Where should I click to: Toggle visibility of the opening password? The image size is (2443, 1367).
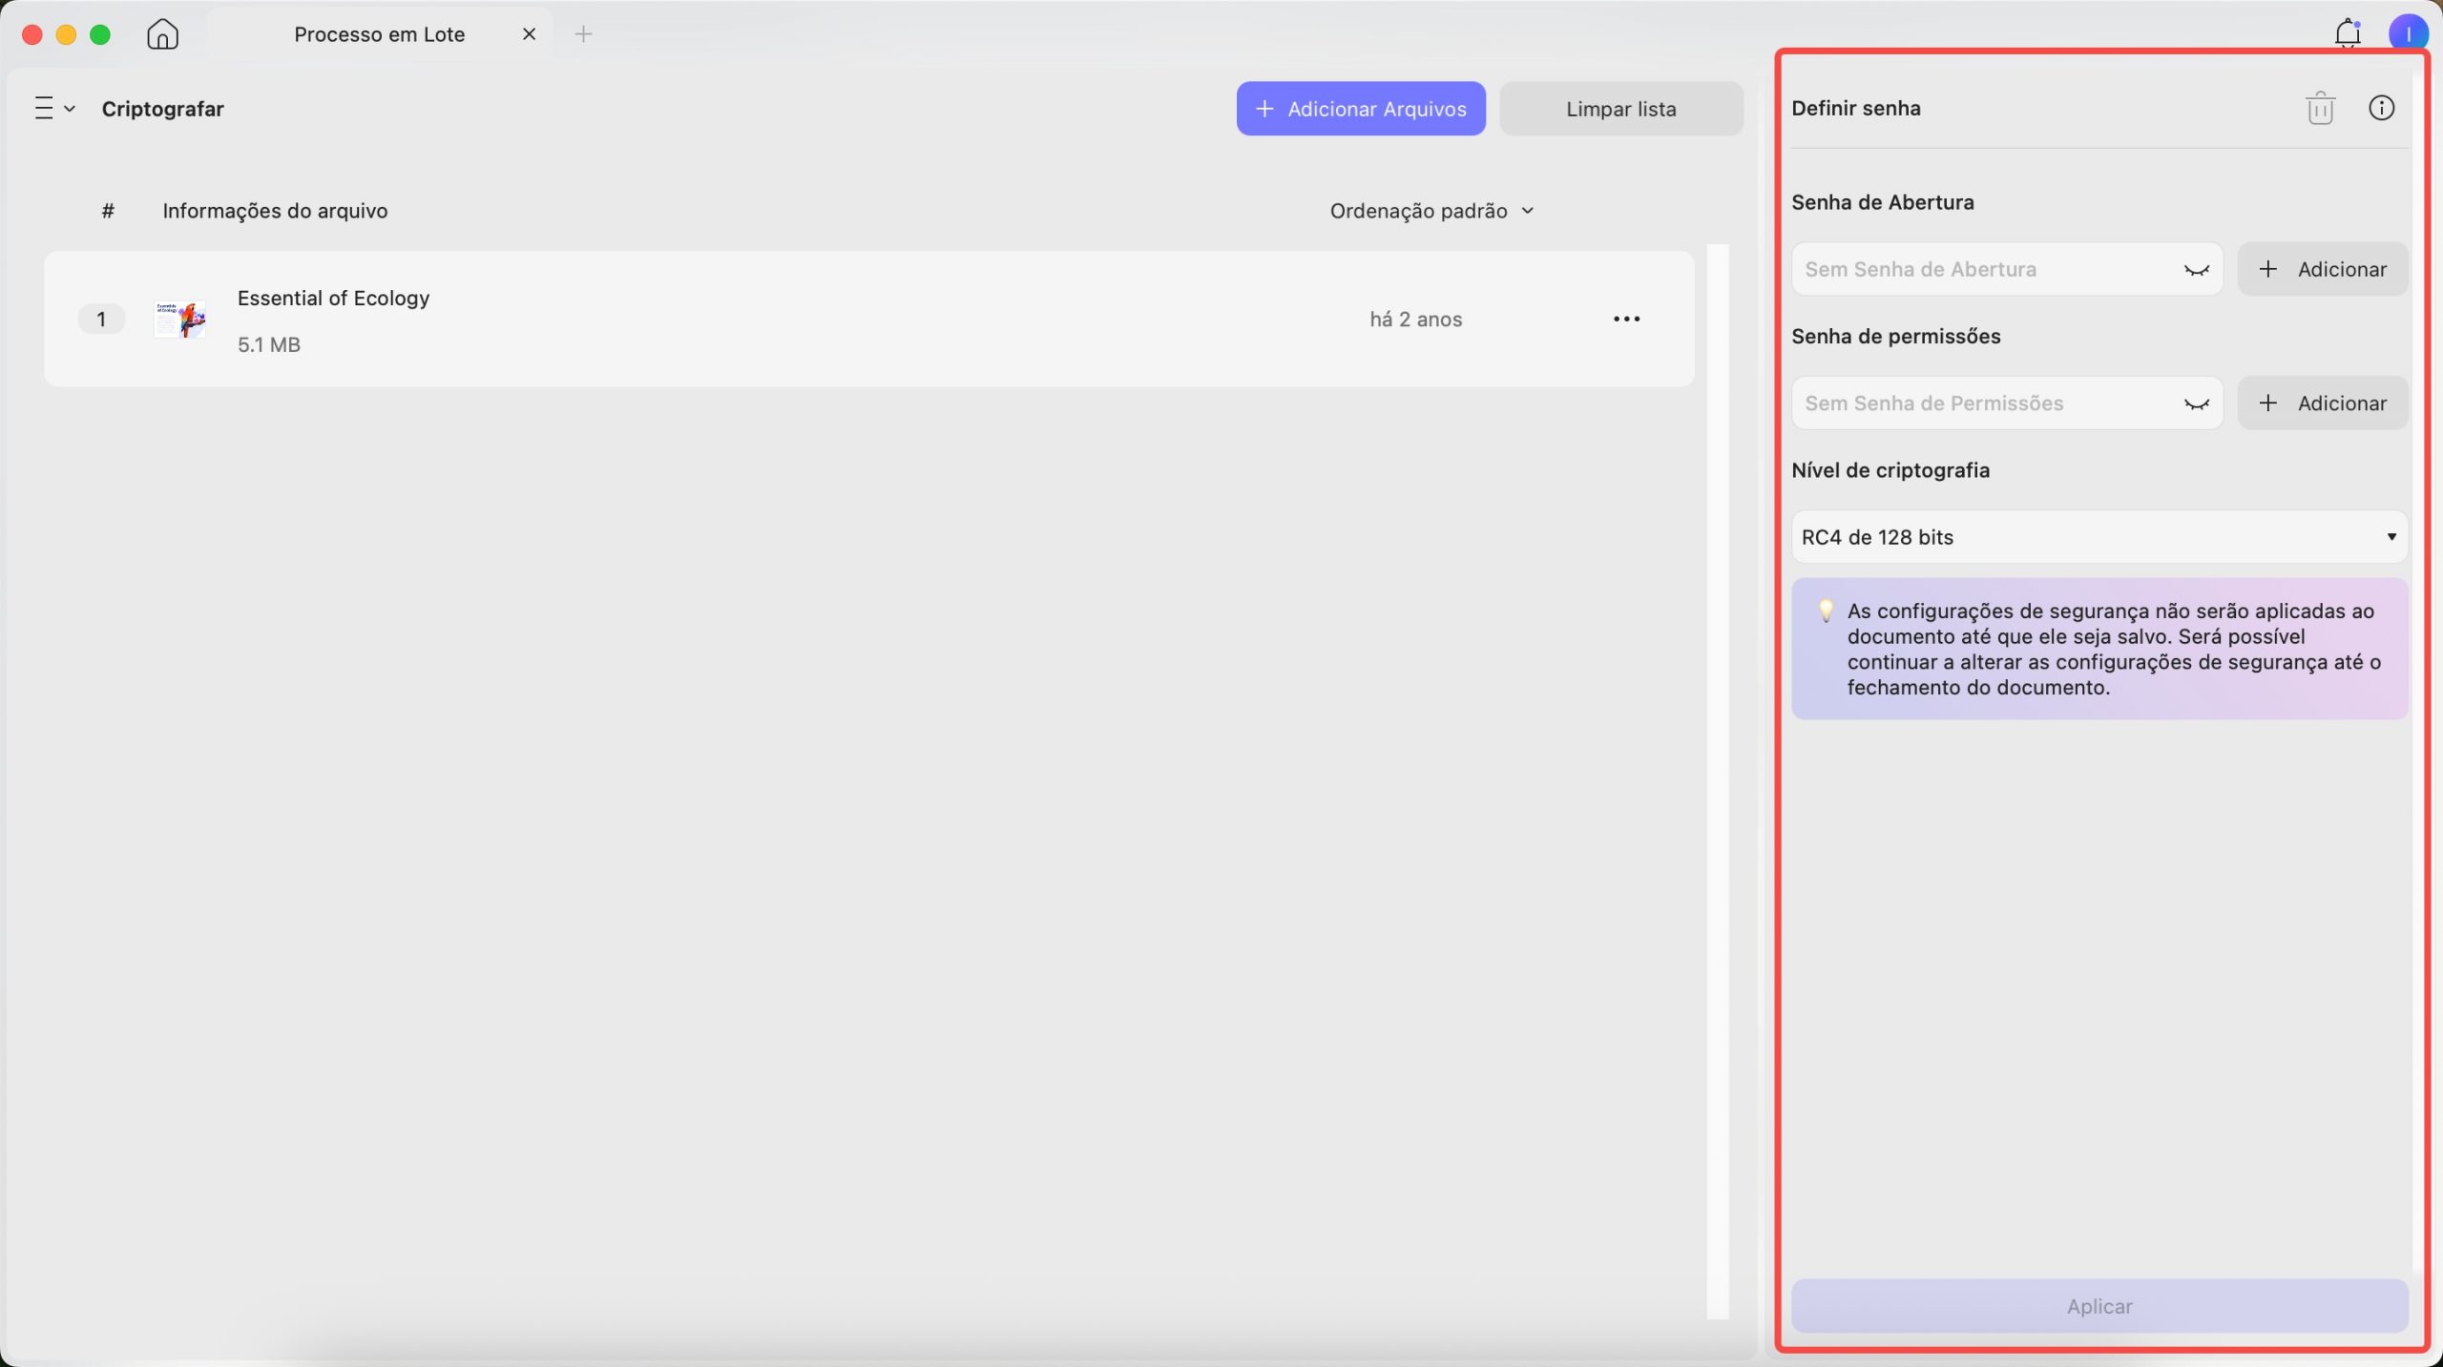(2197, 270)
